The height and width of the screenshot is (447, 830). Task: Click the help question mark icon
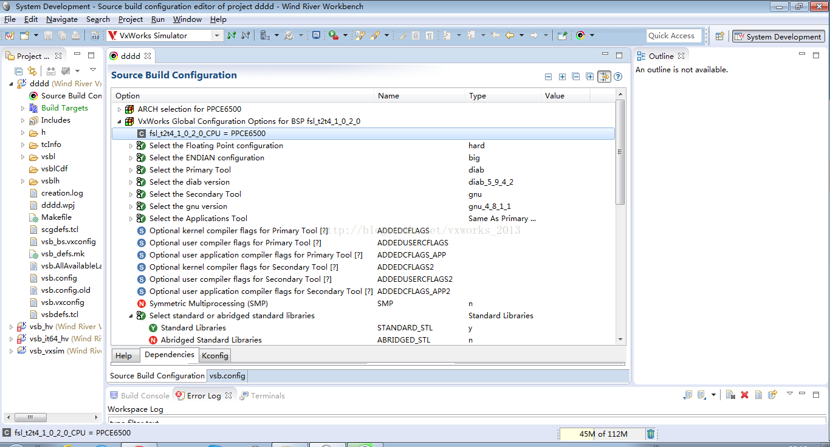(x=618, y=77)
